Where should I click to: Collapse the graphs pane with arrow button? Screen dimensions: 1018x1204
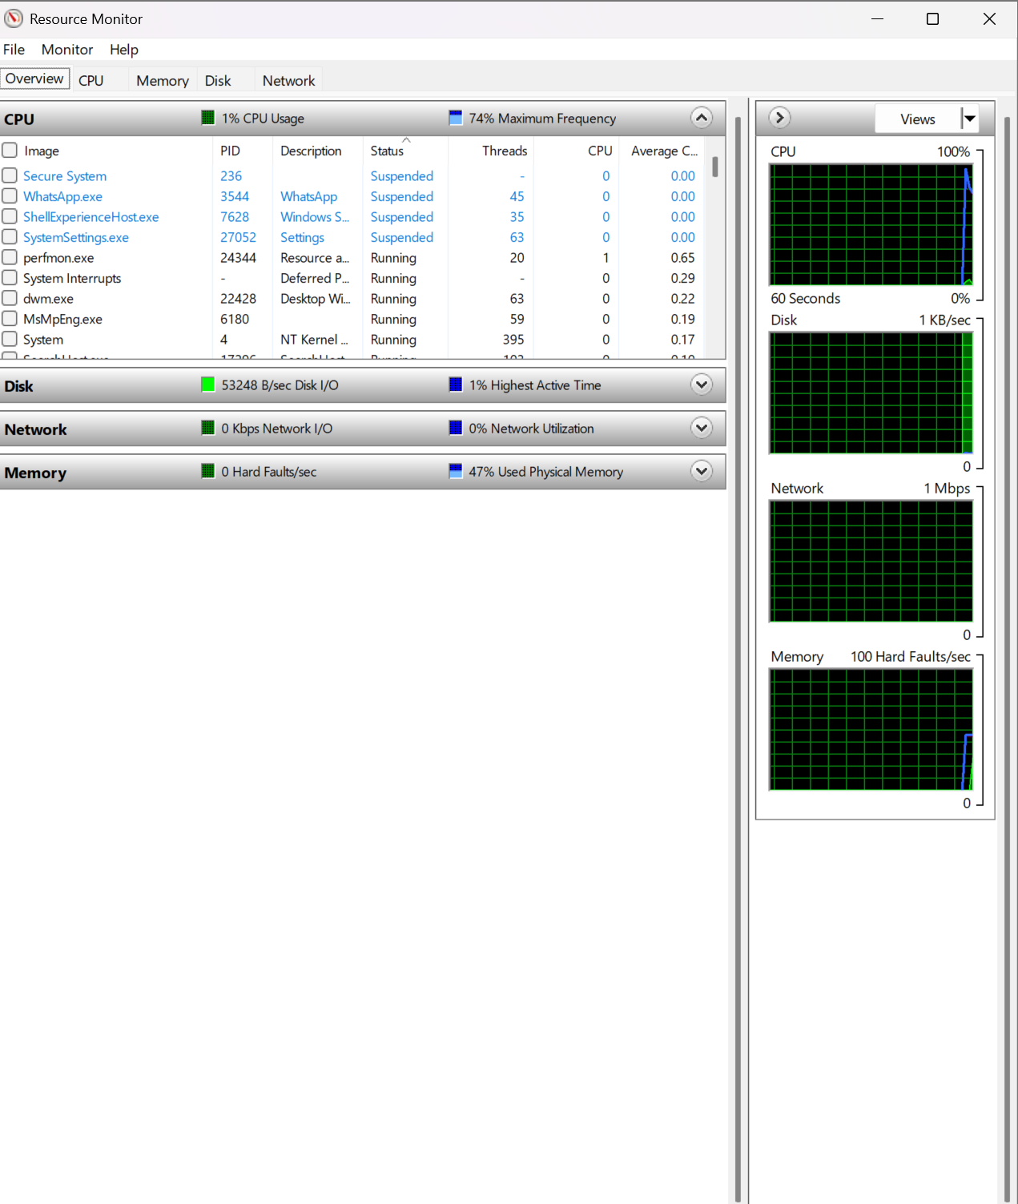pos(779,119)
